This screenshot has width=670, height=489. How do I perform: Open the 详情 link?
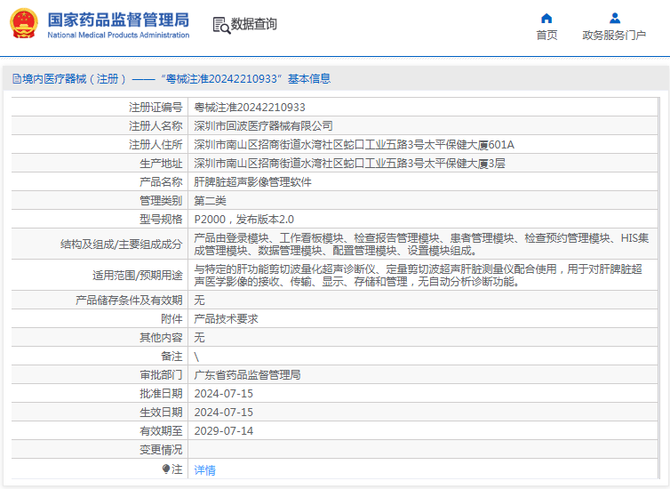(x=204, y=469)
